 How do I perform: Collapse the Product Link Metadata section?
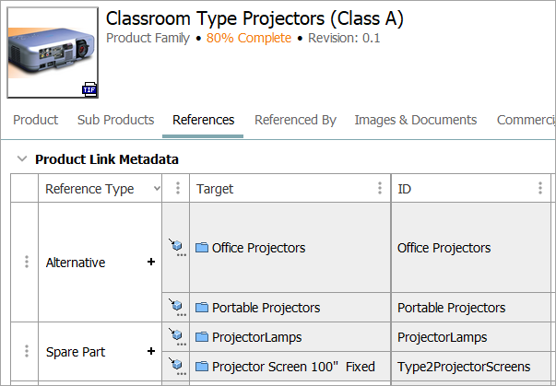tap(22, 159)
